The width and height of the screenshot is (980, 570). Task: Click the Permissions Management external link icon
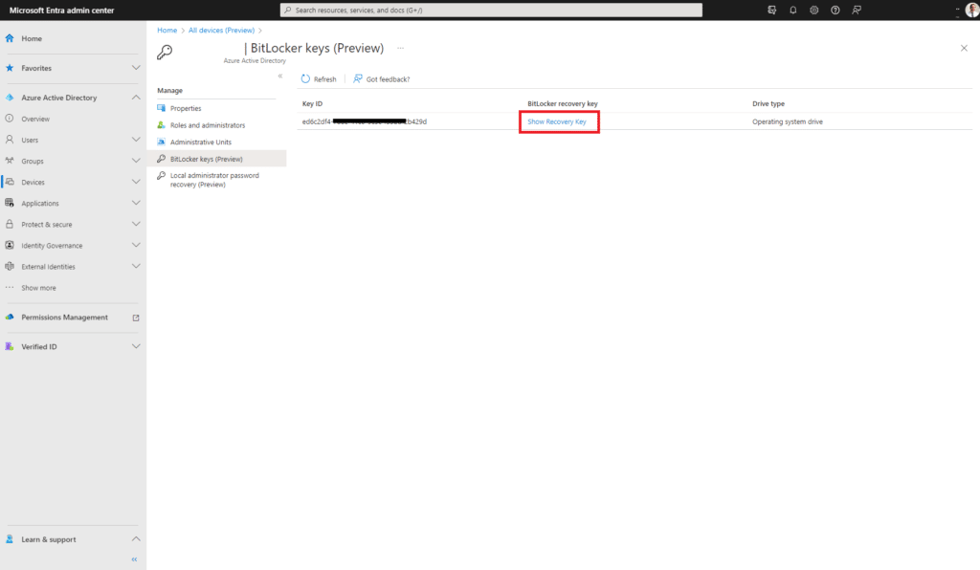135,318
